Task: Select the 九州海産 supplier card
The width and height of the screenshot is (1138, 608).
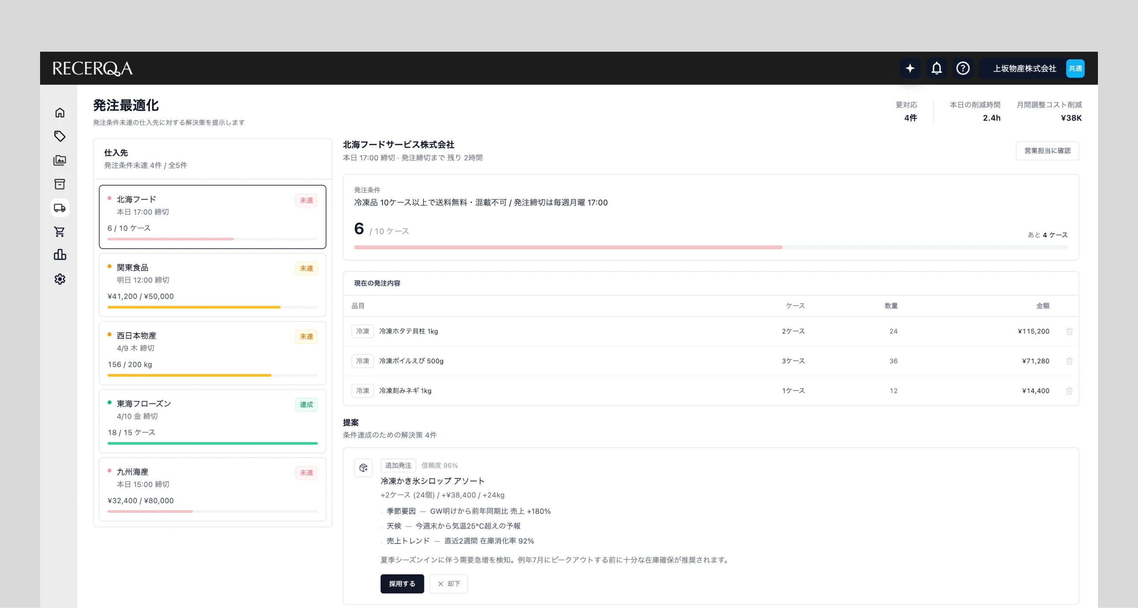Action: click(x=212, y=489)
